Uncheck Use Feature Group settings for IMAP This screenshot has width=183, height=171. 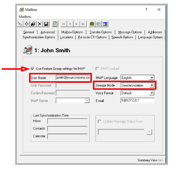[33, 69]
